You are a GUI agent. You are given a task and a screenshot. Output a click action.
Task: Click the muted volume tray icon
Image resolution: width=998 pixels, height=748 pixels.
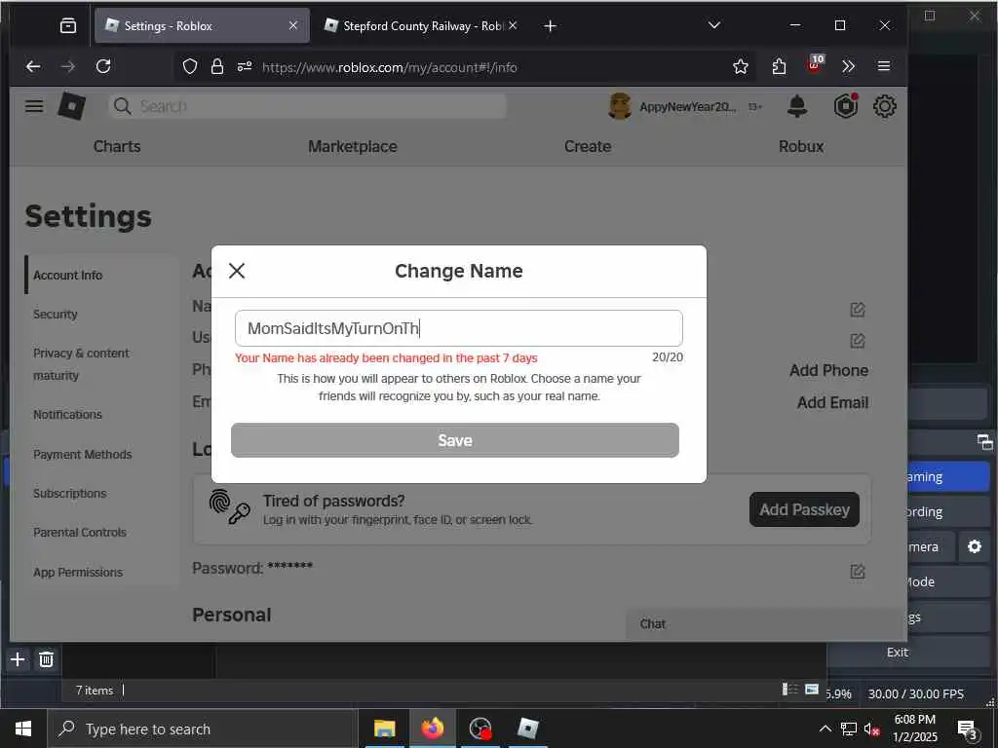pyautogui.click(x=871, y=729)
